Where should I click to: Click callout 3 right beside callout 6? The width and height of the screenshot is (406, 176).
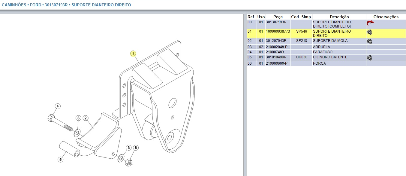[x=128, y=148]
